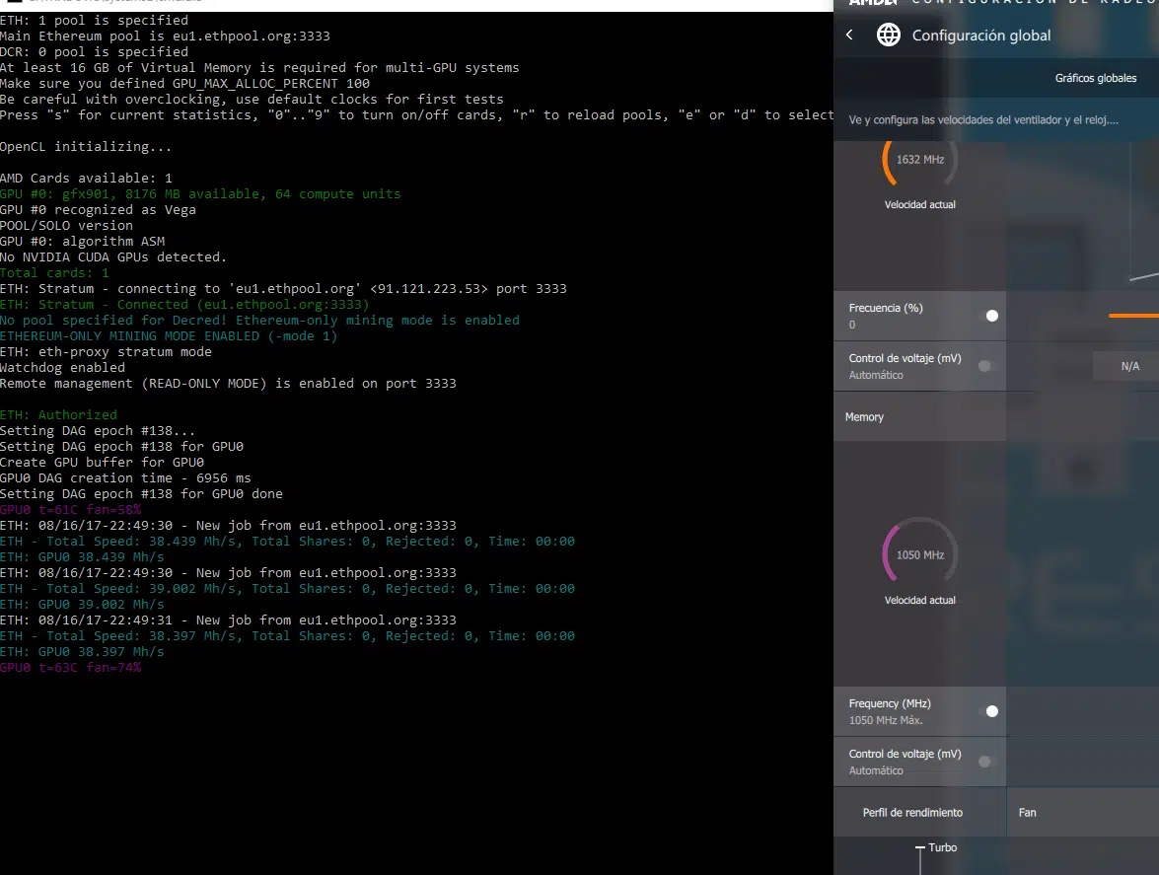The height and width of the screenshot is (875, 1159).
Task: Click terminal line 'ETH: GPU0 38.397 Mh/s'
Action: coord(82,652)
